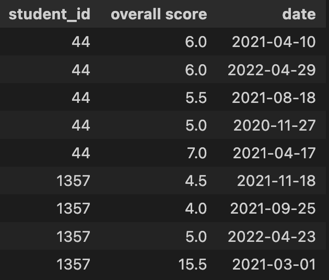The image size is (329, 280).
Task: Click student_id 44 in 7.0 row
Action: (x=81, y=153)
